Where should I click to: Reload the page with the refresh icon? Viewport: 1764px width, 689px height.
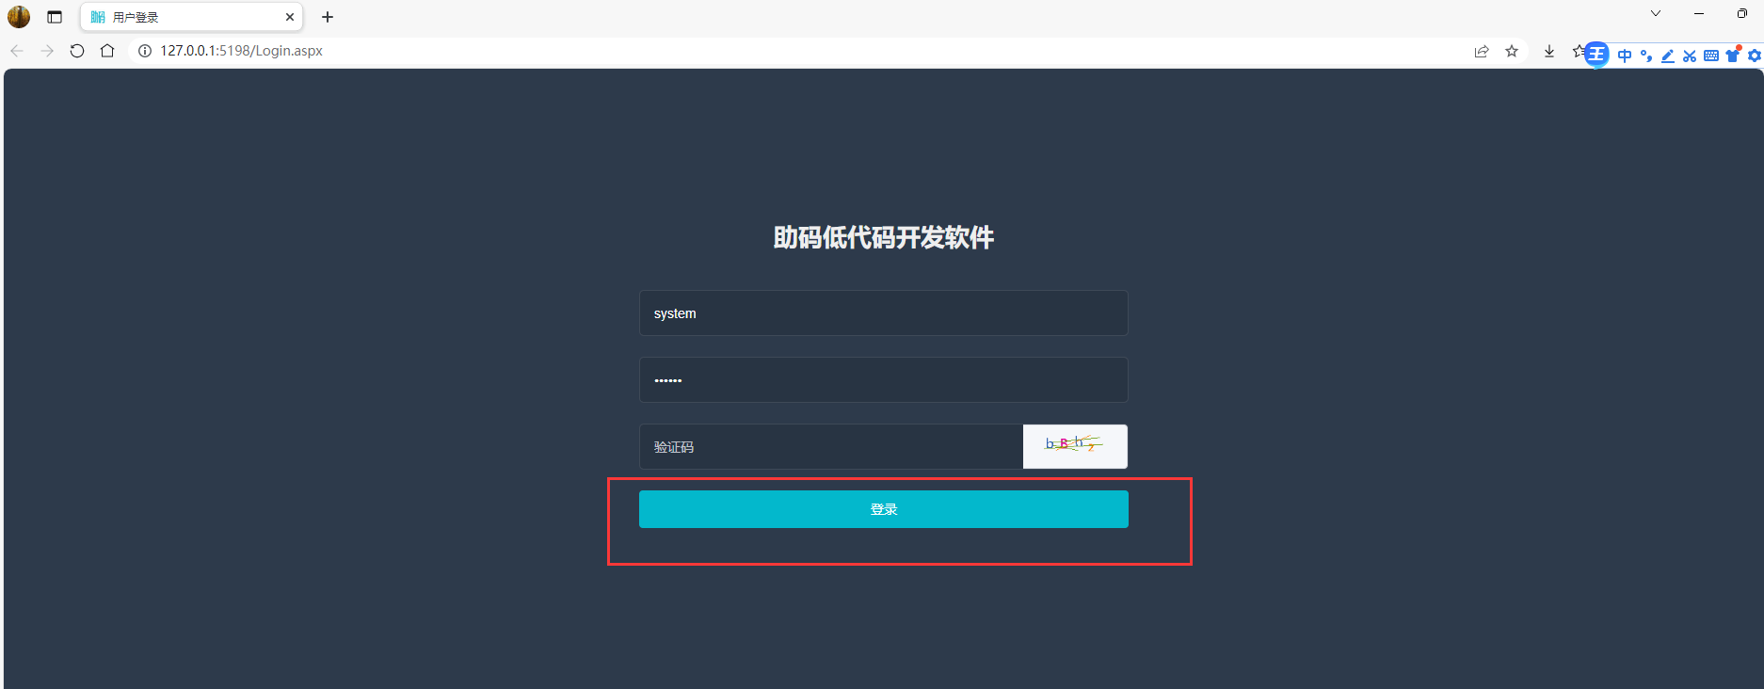[x=77, y=51]
